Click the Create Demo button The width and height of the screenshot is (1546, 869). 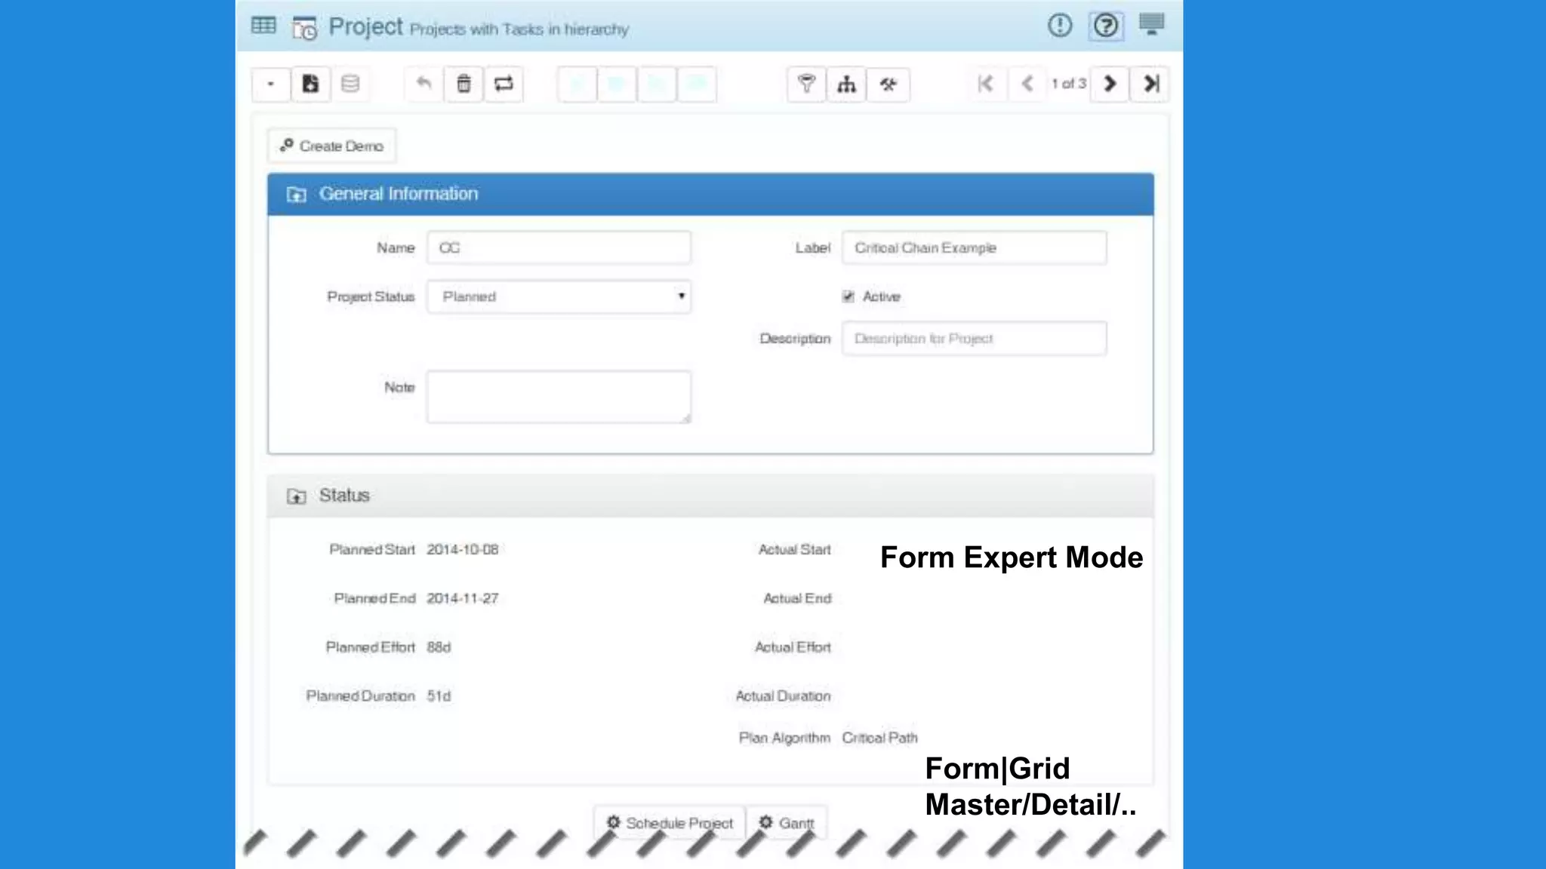[x=331, y=146]
